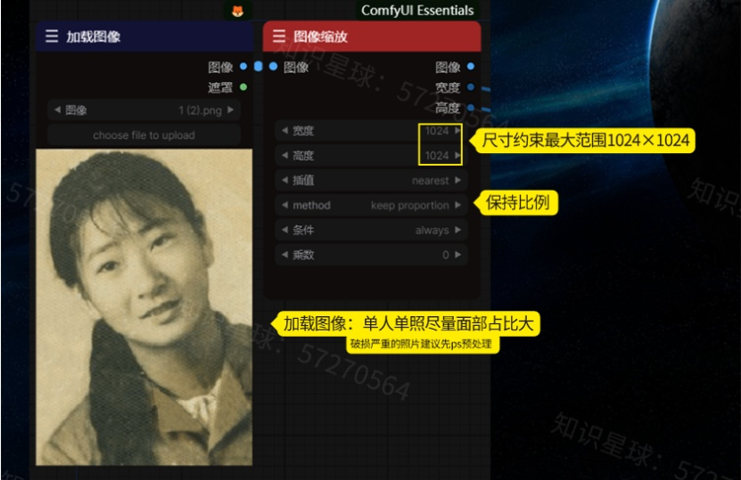Increase 高度 value with right arrow
Screen dimensions: 741x480
coord(458,156)
